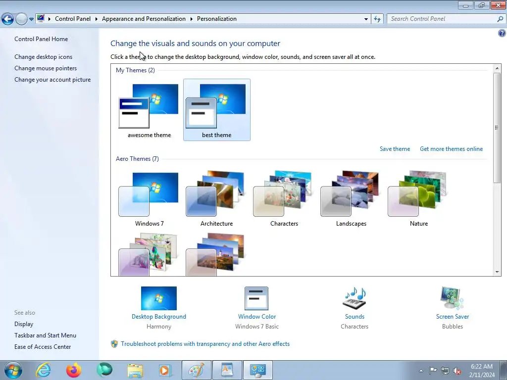This screenshot has width=507, height=380.
Task: Apply the Characters theme
Action: (284, 198)
